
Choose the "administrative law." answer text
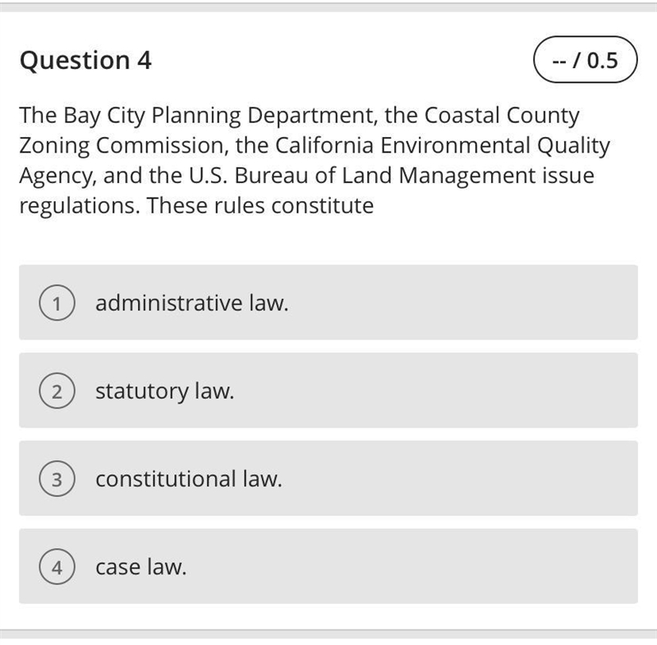192,303
